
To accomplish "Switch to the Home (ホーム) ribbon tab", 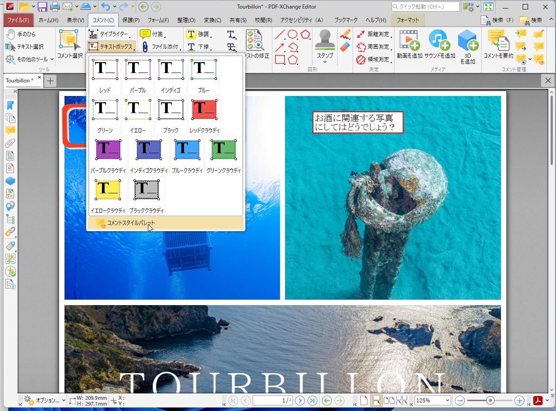I will pyautogui.click(x=48, y=20).
